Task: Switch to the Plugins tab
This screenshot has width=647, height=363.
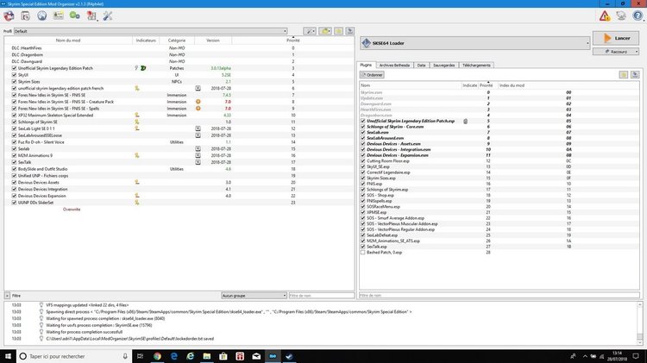Action: [366, 66]
